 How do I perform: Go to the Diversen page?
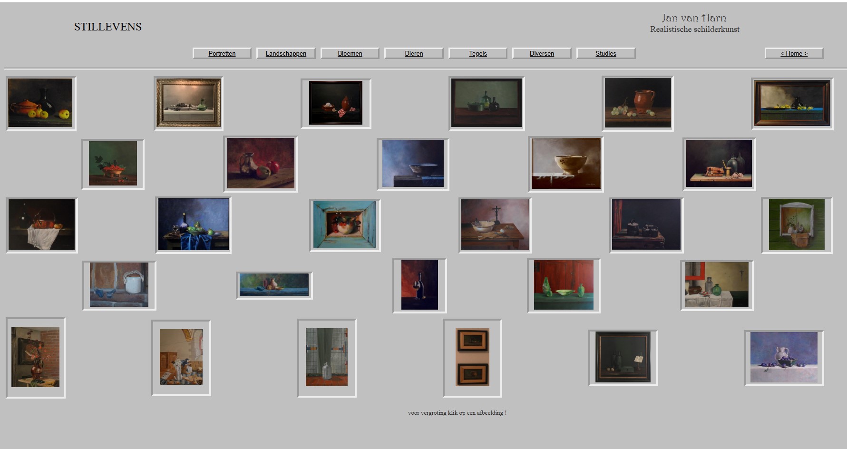[542, 53]
